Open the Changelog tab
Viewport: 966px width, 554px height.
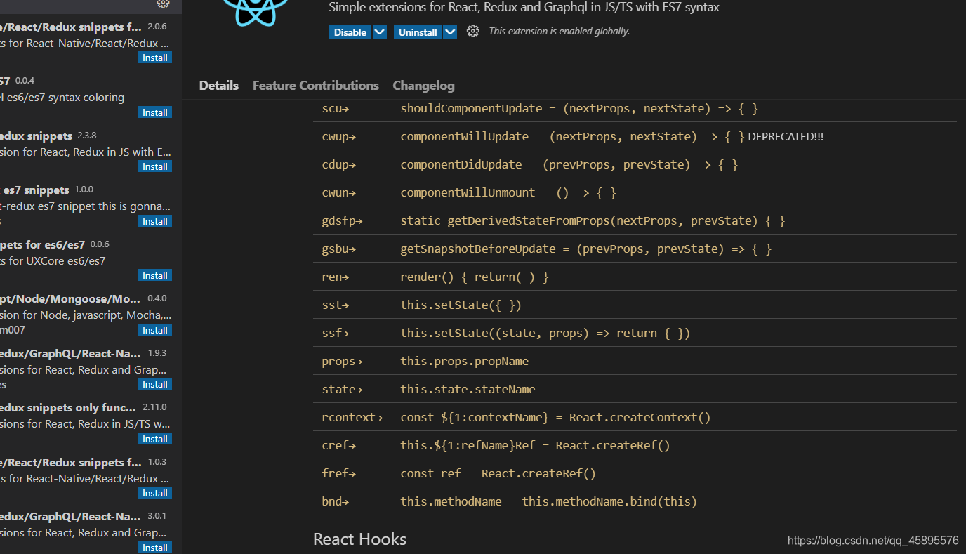[x=423, y=86]
